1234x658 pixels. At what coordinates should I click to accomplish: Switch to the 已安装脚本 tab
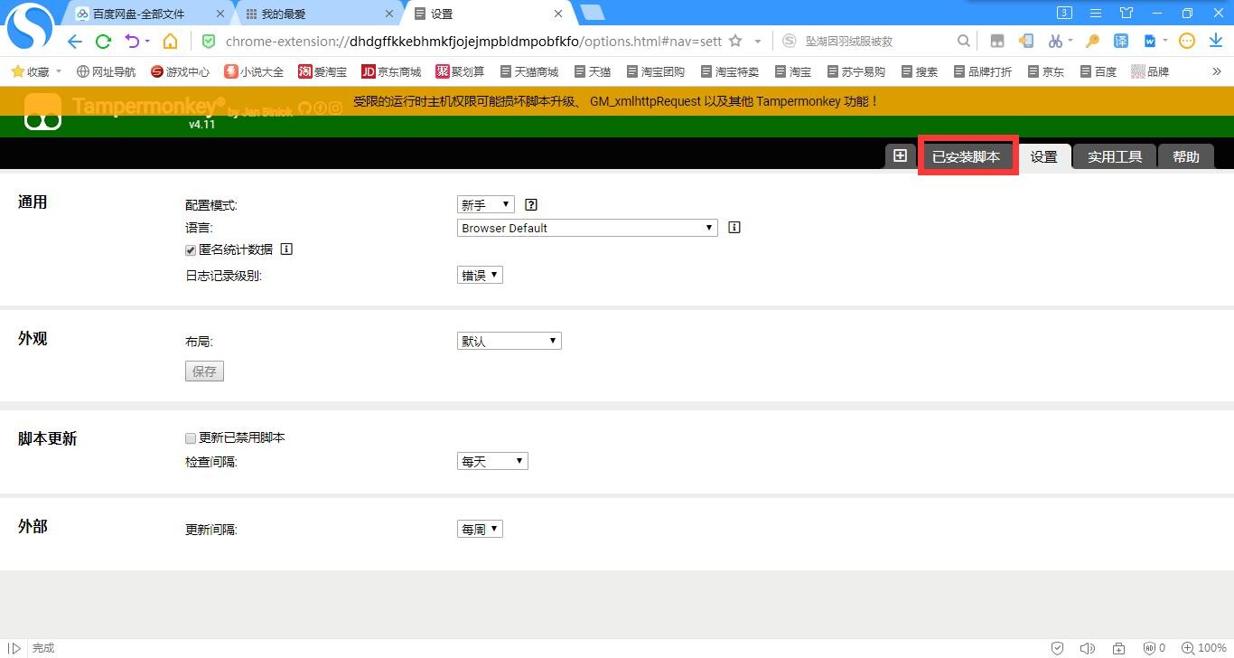(966, 156)
